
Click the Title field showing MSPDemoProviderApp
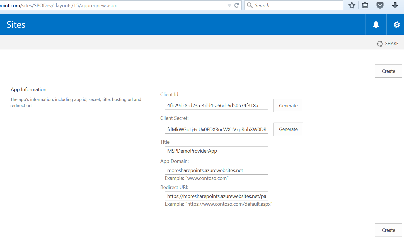[x=216, y=150]
